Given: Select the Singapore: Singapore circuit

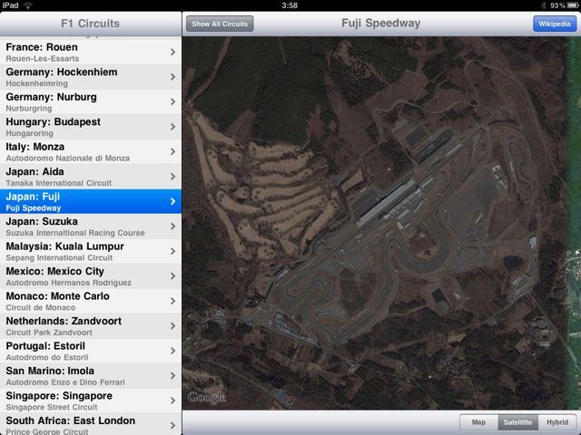Looking at the screenshot, I should (91, 401).
